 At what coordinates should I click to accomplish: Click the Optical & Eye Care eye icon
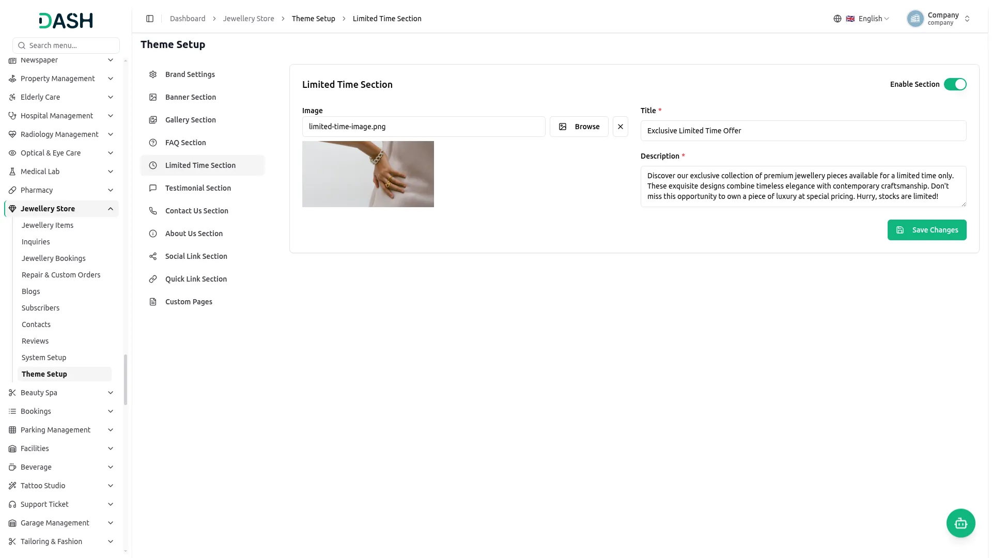coord(12,153)
